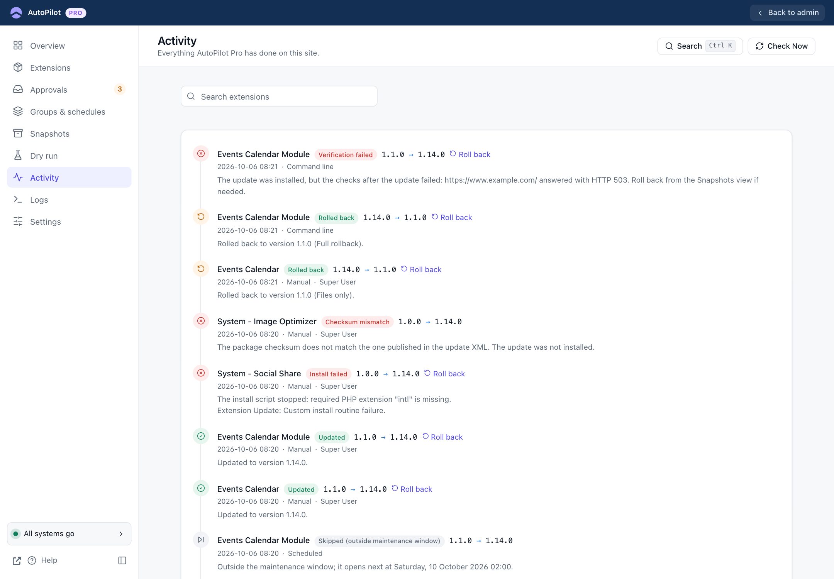Expand the All systems go status

(x=69, y=533)
